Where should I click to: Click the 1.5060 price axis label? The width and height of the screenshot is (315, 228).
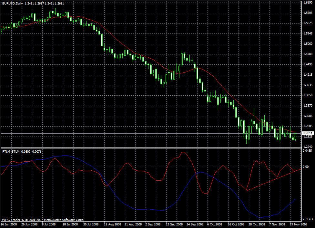click(x=308, y=44)
